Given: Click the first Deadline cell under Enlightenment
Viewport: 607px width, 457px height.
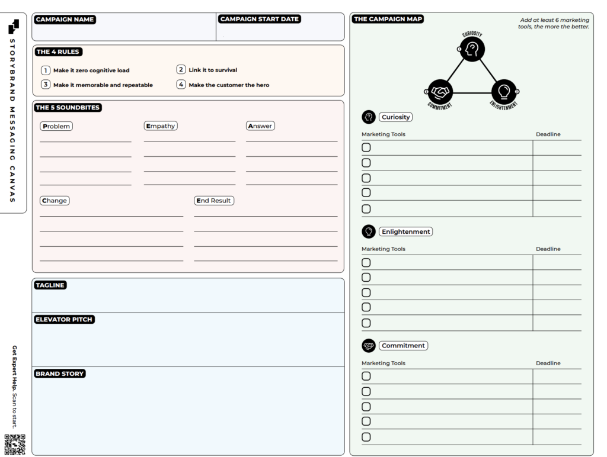Looking at the screenshot, I should coord(557,262).
